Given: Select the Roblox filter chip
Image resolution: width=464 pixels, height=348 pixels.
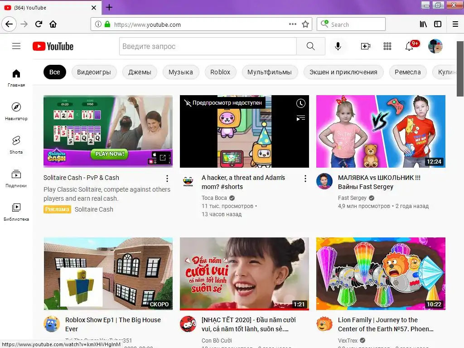Looking at the screenshot, I should coord(220,72).
